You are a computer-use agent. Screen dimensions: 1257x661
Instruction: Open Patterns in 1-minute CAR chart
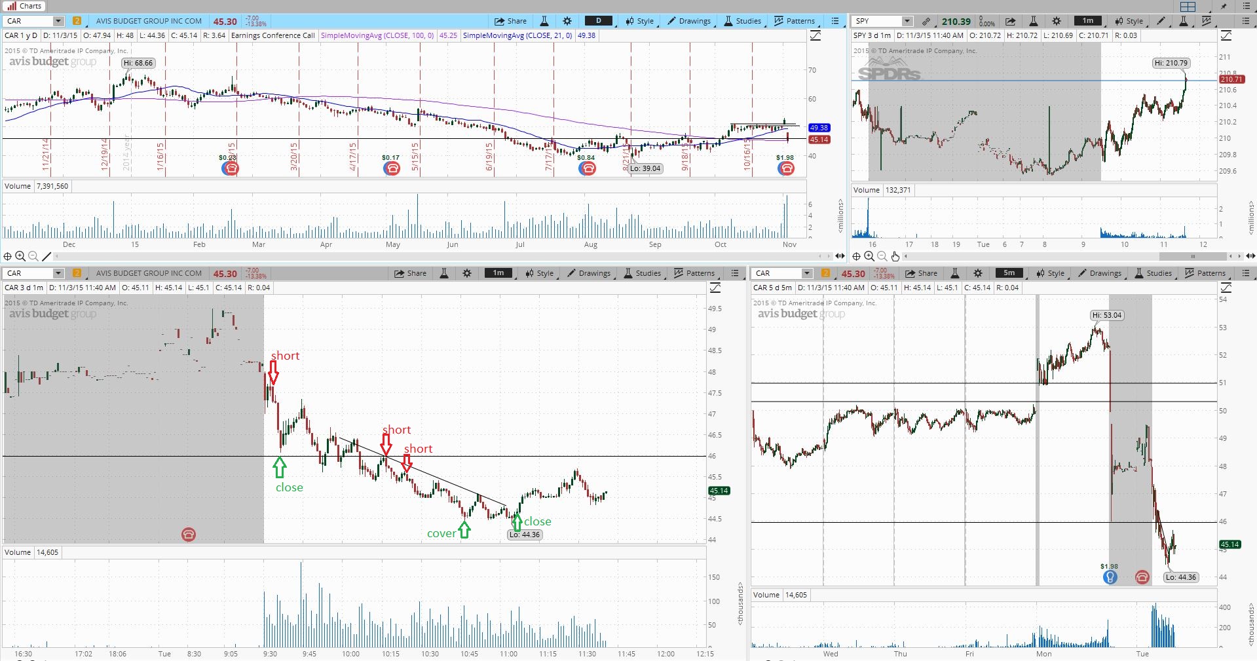click(x=694, y=273)
